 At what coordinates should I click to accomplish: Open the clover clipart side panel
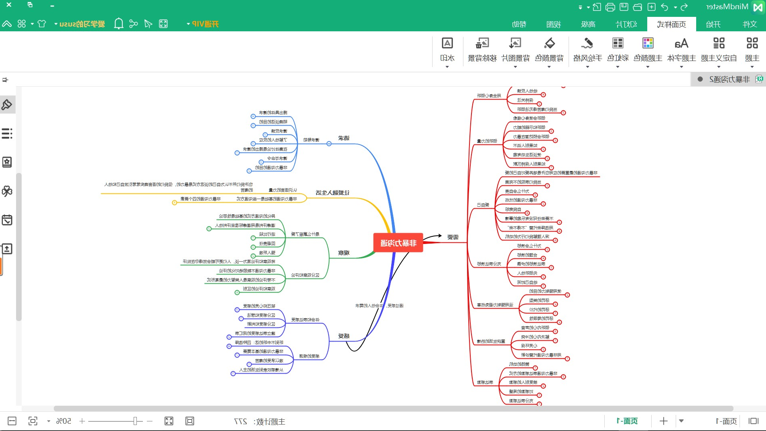tap(7, 191)
